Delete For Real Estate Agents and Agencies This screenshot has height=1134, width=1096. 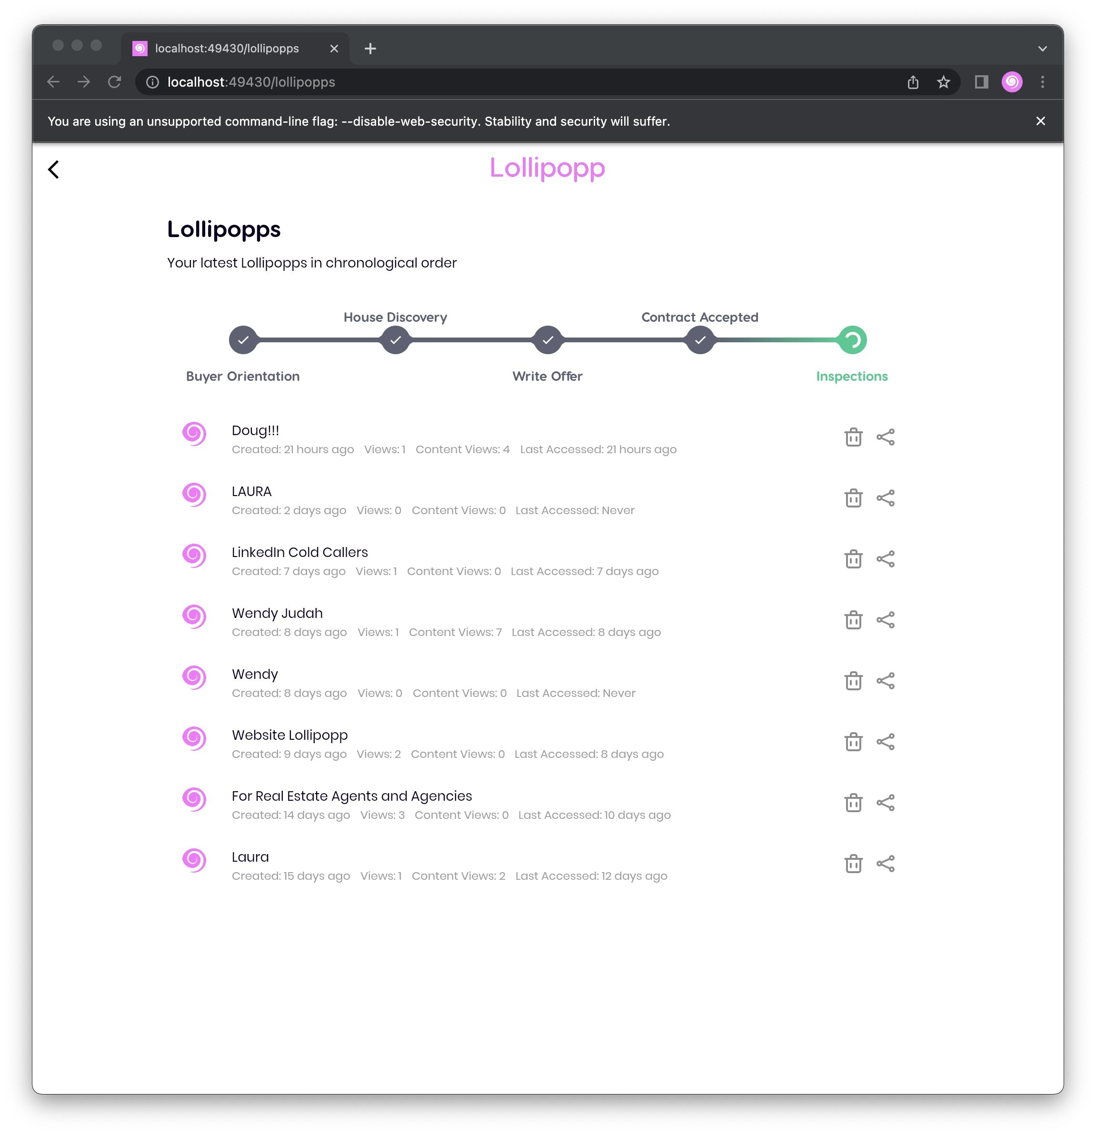coord(854,803)
